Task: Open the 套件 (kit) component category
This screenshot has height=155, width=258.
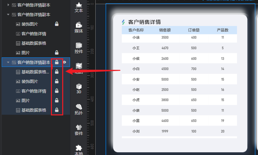Action: tap(79, 130)
